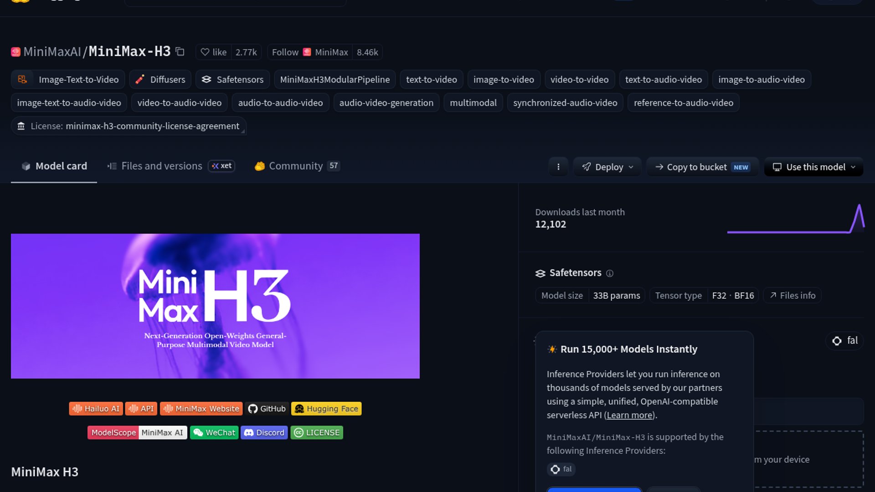Image resolution: width=875 pixels, height=492 pixels.
Task: Expand the Use this model dropdown
Action: [814, 167]
